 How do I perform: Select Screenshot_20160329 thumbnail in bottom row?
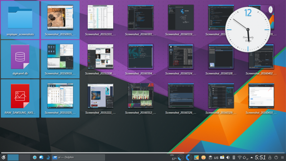tap(221, 96)
